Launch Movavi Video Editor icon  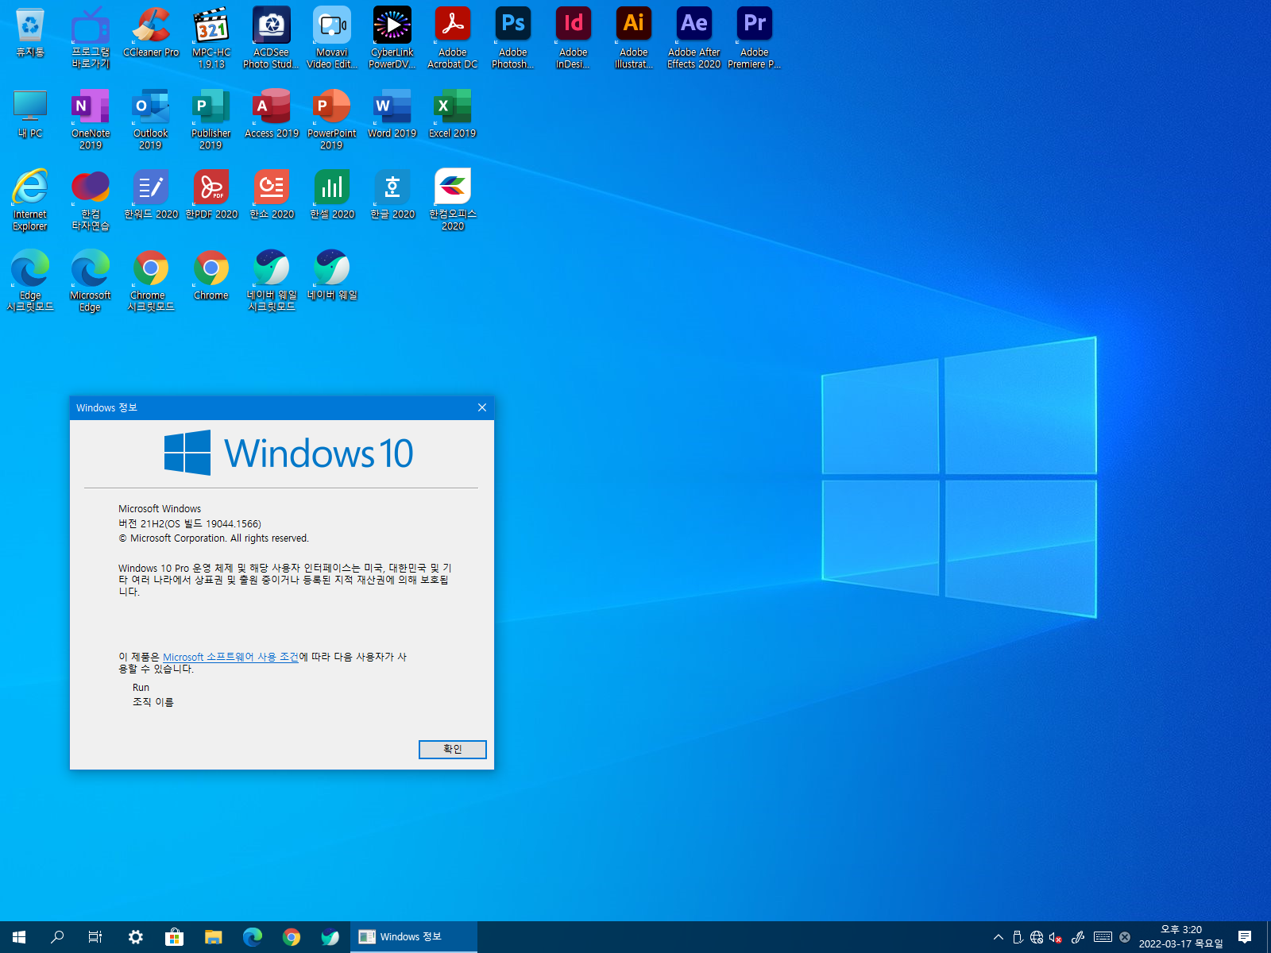coord(332,38)
